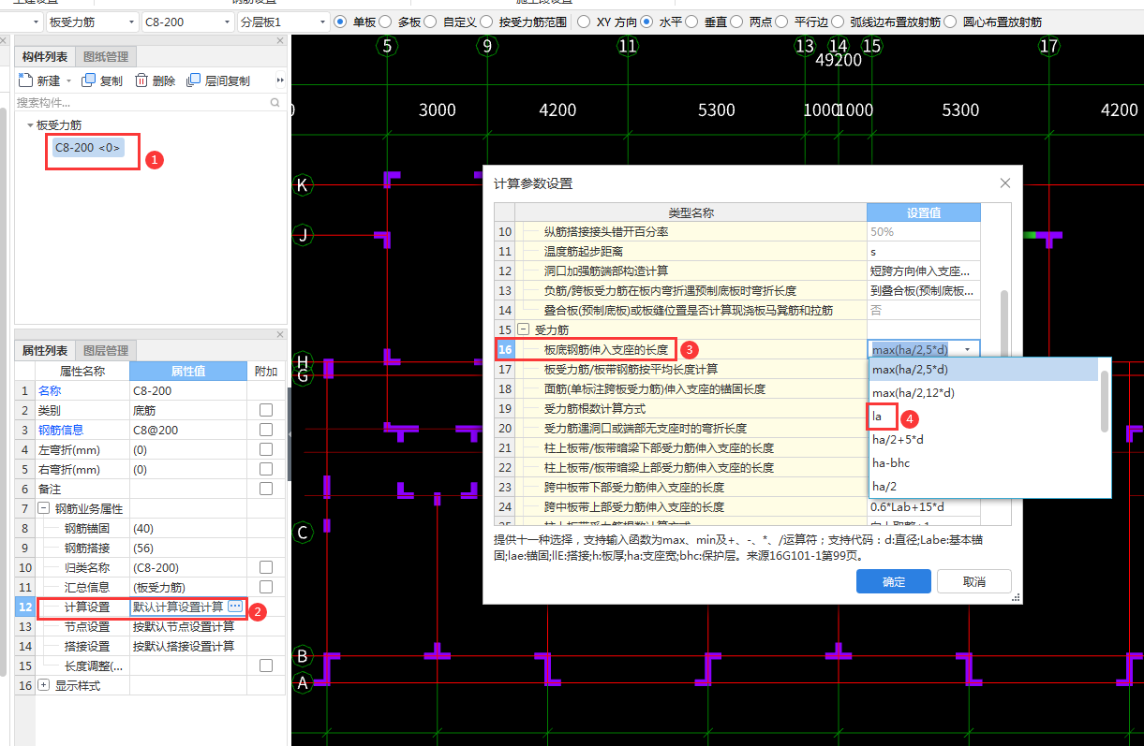Select the 多板 radio button
1144x746 pixels.
384,22
